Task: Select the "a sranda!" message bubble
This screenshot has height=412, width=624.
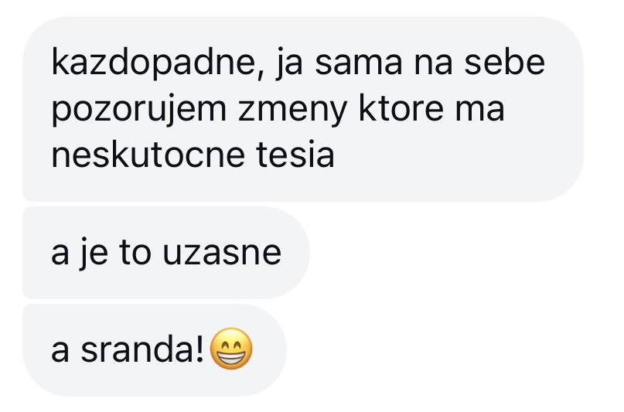Action: point(155,350)
